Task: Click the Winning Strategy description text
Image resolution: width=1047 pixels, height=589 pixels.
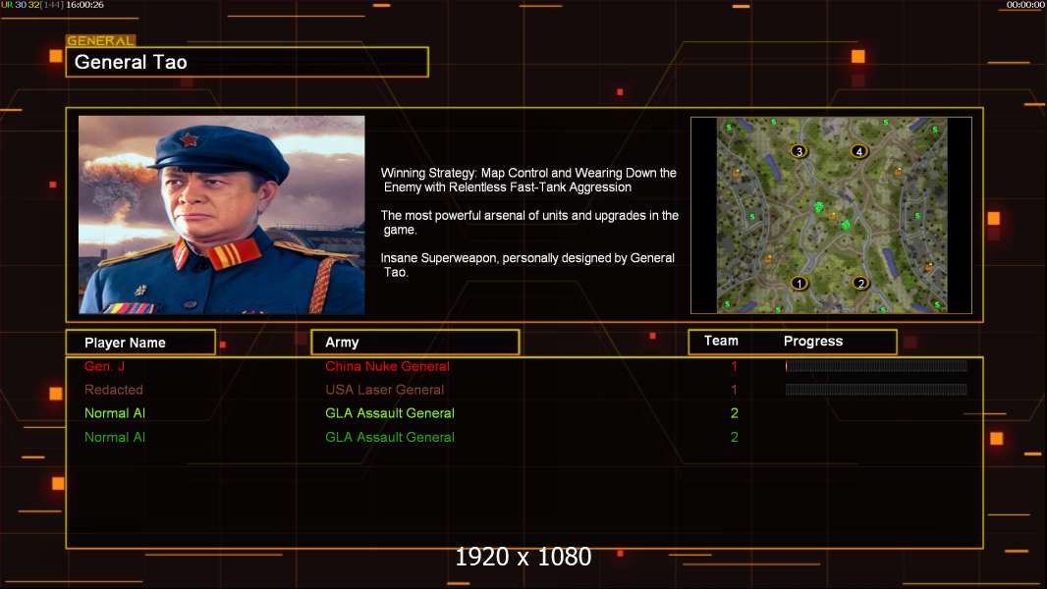Action: tap(528, 180)
